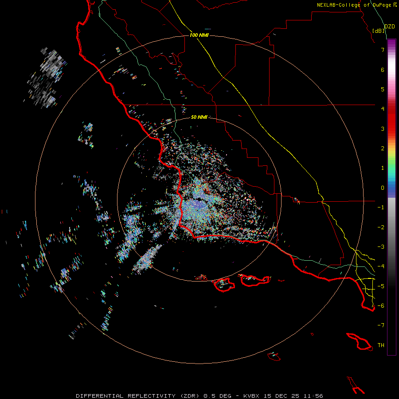Click the 6 dB value on the color scale
This screenshot has height=399, width=399.
click(383, 70)
